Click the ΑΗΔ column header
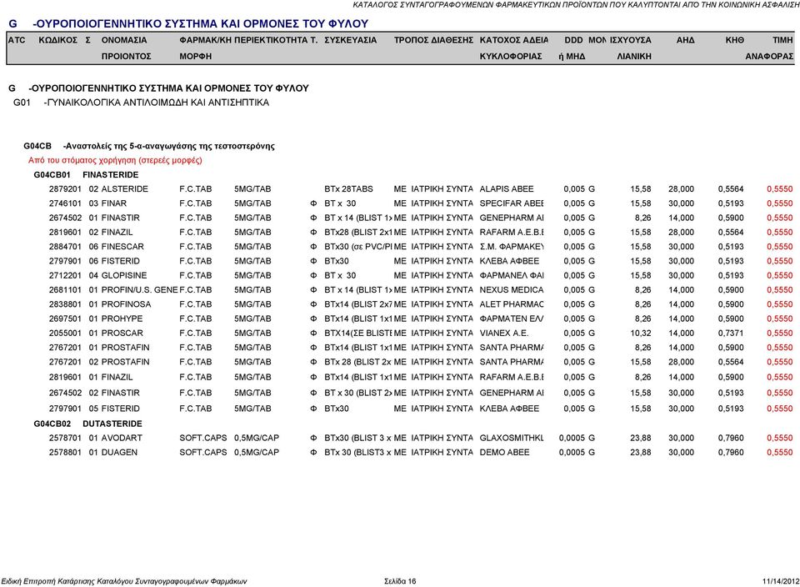 pos(685,40)
